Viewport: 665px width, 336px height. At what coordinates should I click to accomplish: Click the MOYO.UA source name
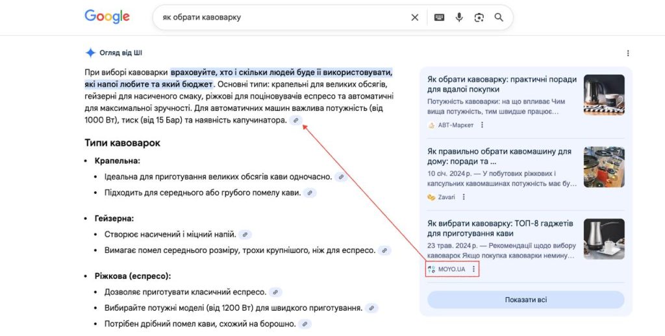(x=452, y=269)
